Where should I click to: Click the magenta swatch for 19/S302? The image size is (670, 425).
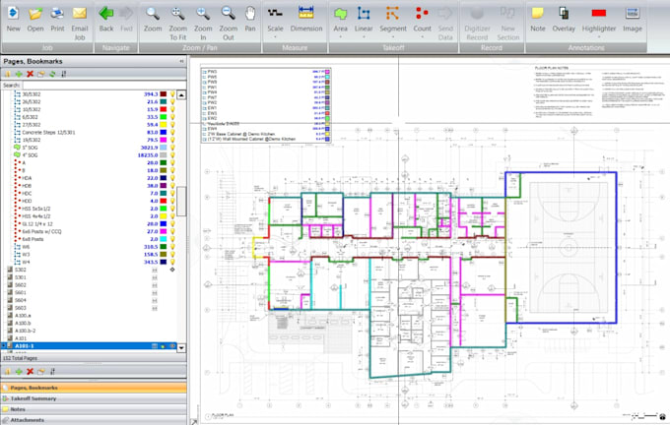coord(164,140)
